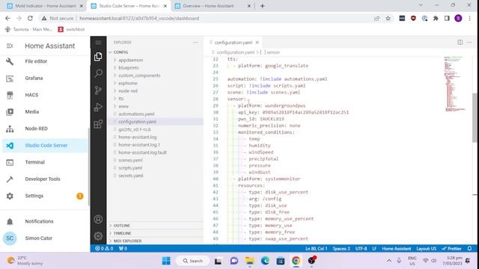Open the Extensions view icon
Viewport: 479px width, 269px height.
[98, 124]
